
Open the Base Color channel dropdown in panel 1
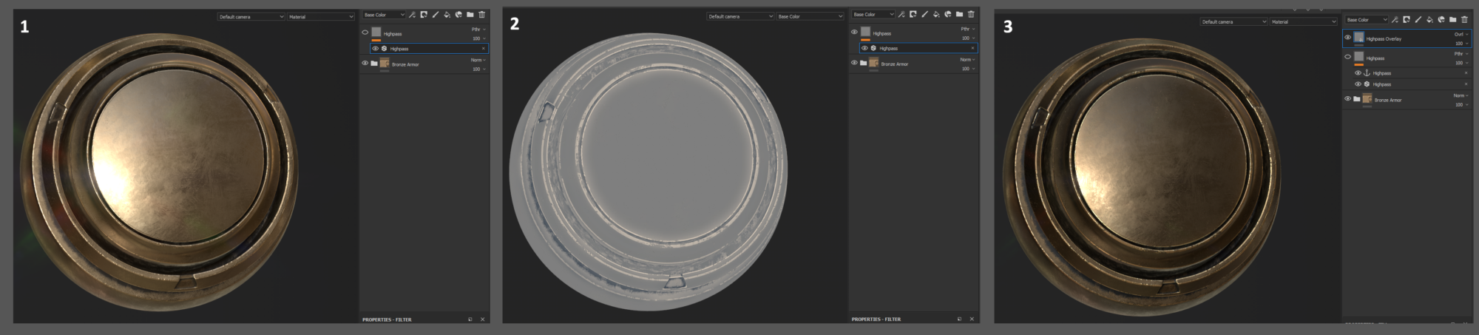click(384, 15)
